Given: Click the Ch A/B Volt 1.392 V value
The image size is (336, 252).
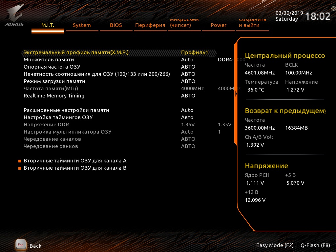Looking at the screenshot, I should tap(255, 145).
